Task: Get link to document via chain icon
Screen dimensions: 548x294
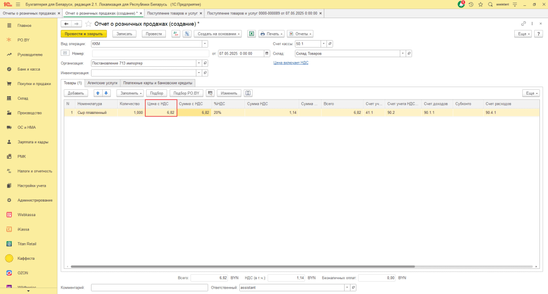Action: pyautogui.click(x=523, y=24)
